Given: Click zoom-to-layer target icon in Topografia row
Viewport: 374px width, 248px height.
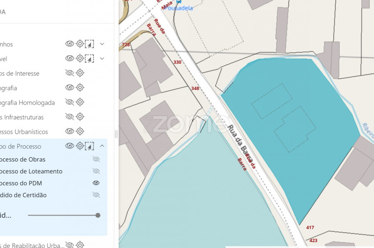Looking at the screenshot, I should point(80,88).
